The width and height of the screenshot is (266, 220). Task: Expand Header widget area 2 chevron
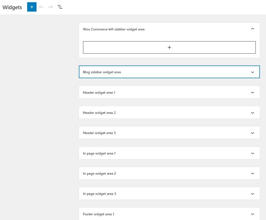tap(252, 113)
